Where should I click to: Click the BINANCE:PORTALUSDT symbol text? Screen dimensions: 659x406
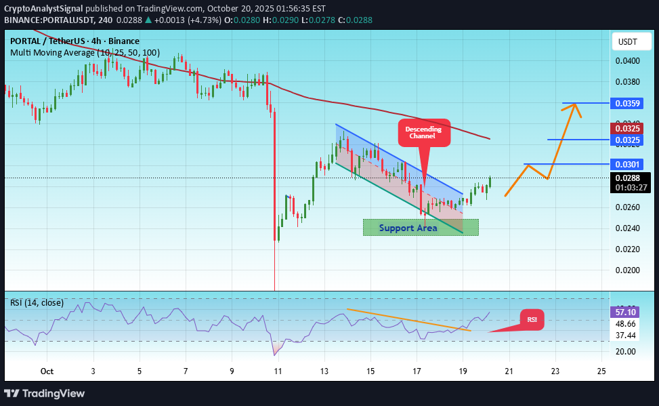click(x=49, y=20)
